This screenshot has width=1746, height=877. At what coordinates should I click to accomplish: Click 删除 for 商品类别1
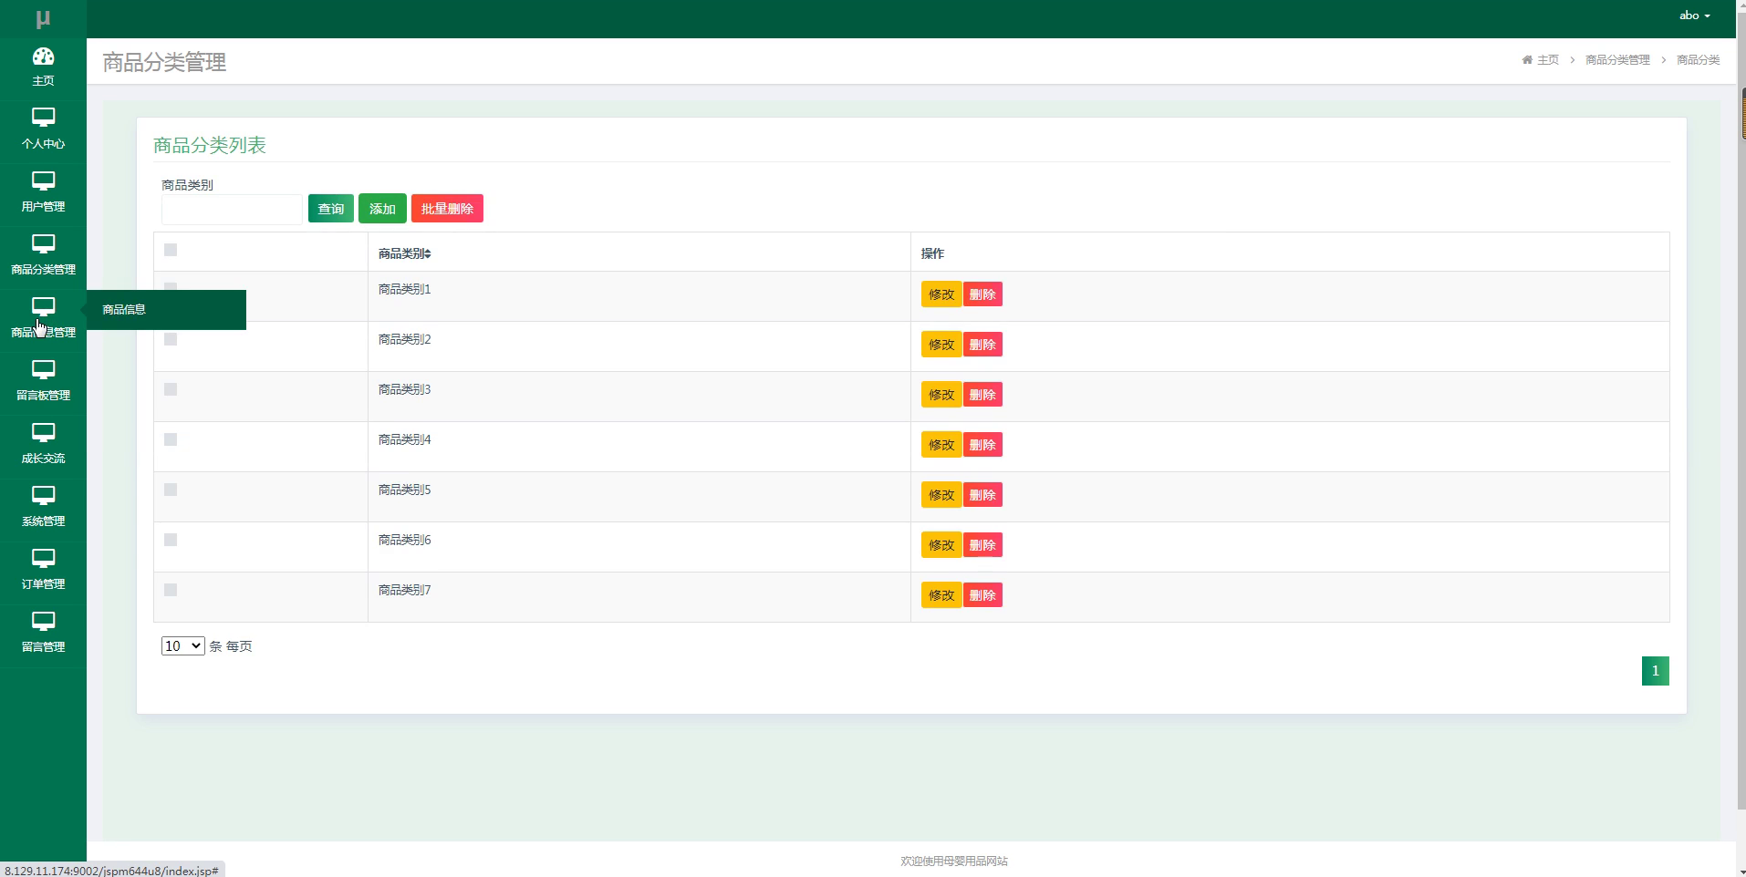(982, 294)
